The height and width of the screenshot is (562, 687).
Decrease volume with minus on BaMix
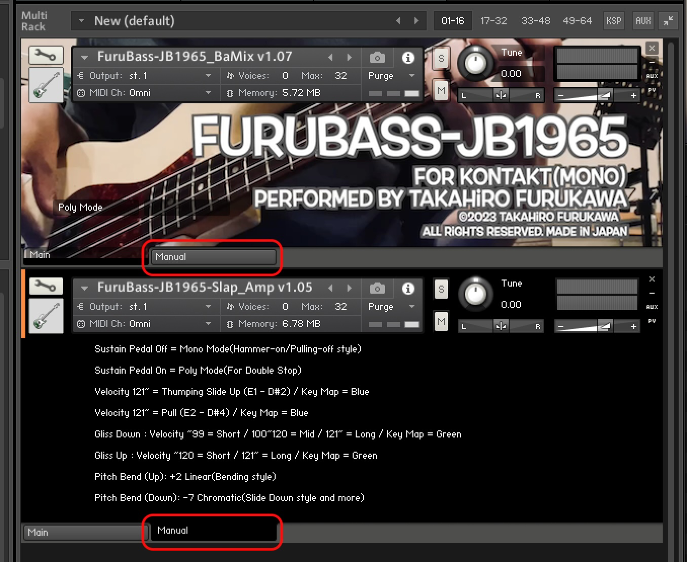click(561, 95)
